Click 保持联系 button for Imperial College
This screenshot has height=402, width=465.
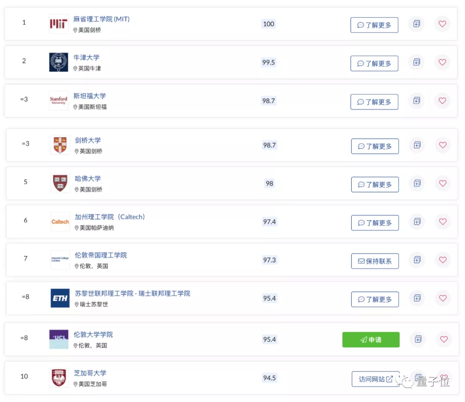(375, 261)
